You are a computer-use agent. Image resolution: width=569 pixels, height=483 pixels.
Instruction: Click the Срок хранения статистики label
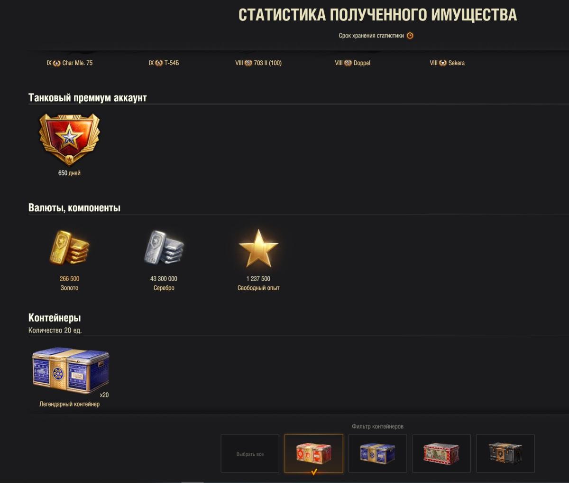coord(371,36)
